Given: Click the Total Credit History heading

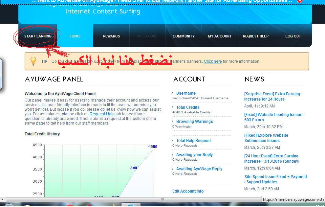Looking at the screenshot, I should click(x=42, y=134).
